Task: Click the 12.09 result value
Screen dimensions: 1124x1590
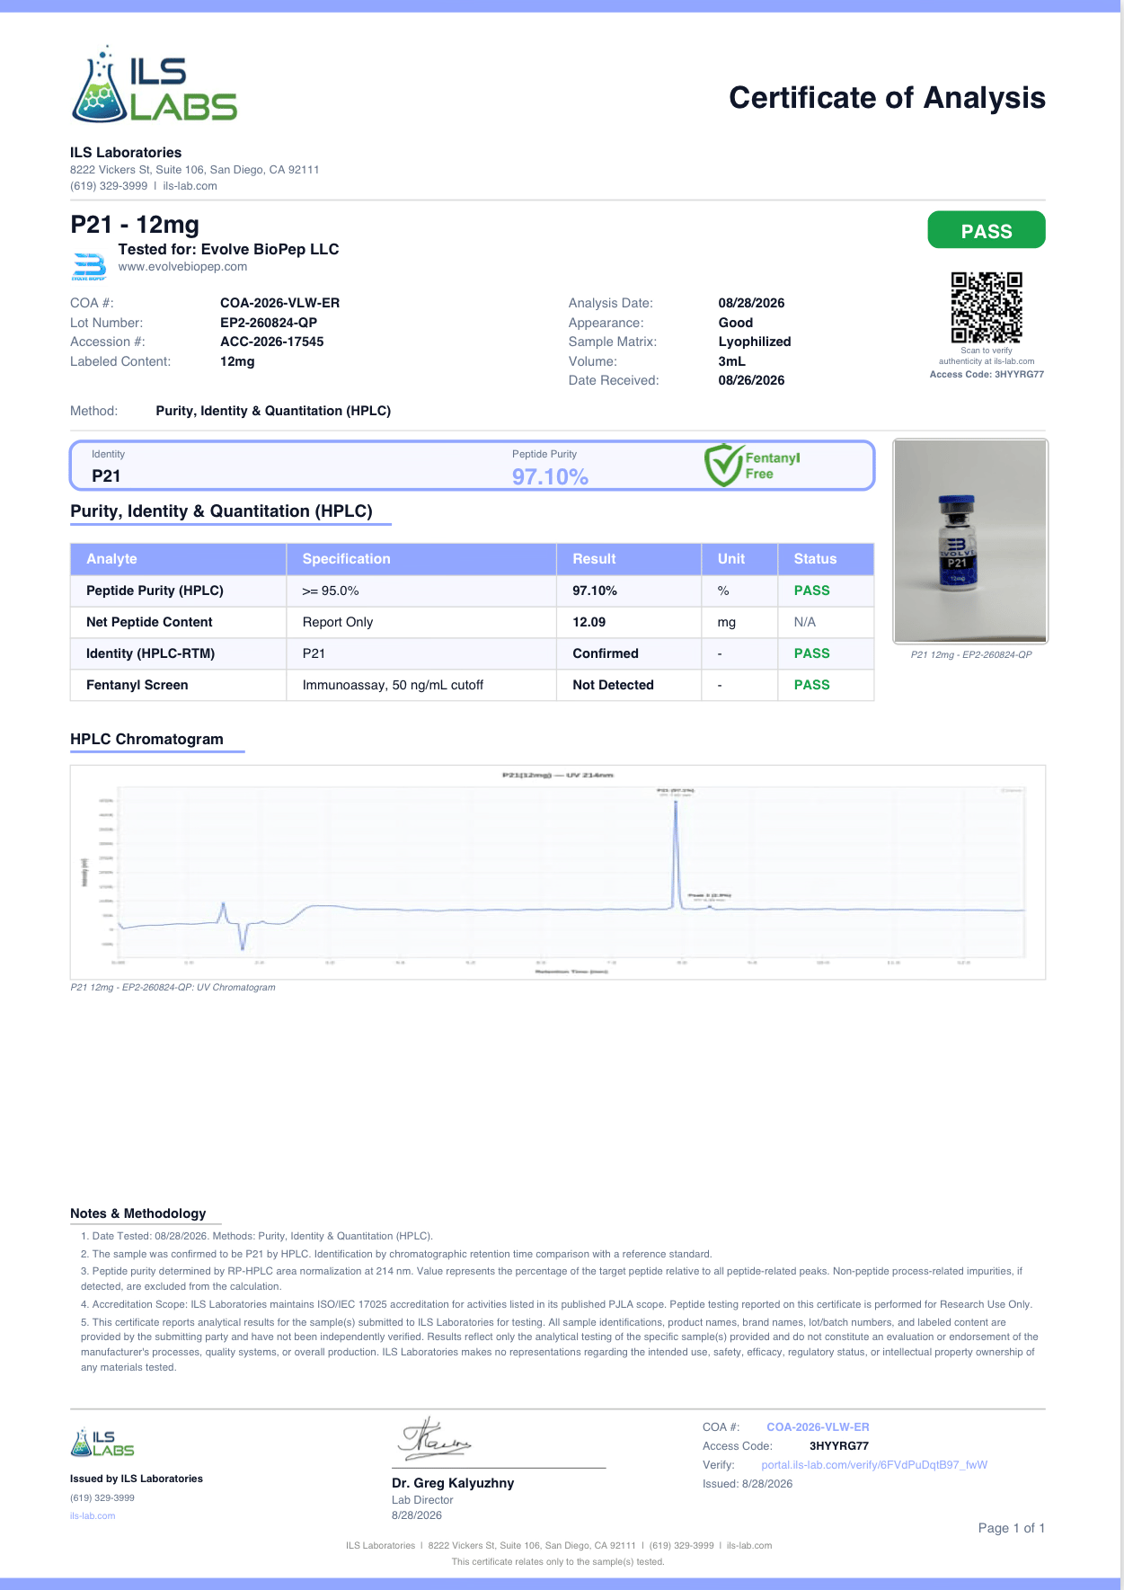Action: tap(589, 622)
